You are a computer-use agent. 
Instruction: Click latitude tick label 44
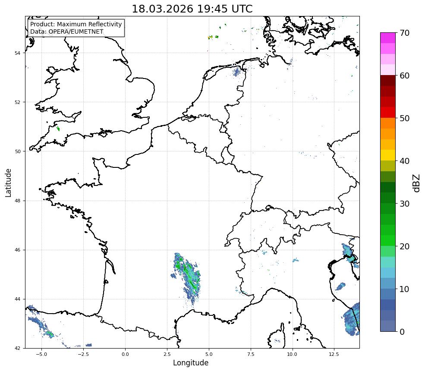[x=17, y=299]
